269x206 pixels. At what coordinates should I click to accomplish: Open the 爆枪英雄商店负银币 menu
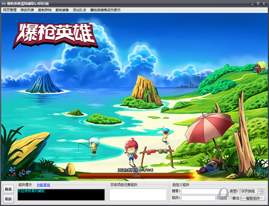click(105, 10)
